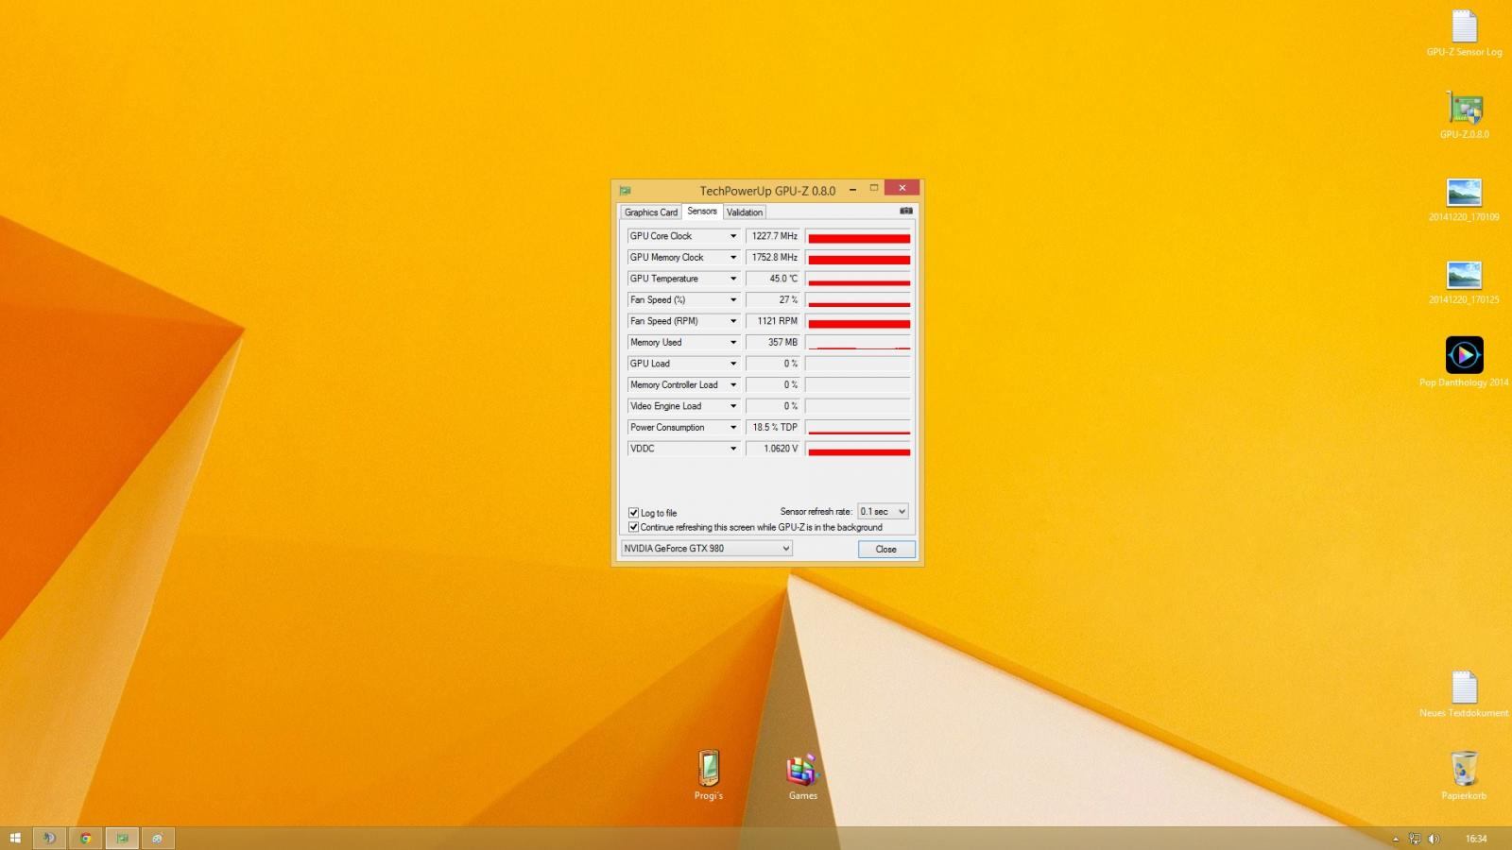This screenshot has width=1512, height=850.
Task: Close GPU-Z with the red X
Action: coord(902,188)
